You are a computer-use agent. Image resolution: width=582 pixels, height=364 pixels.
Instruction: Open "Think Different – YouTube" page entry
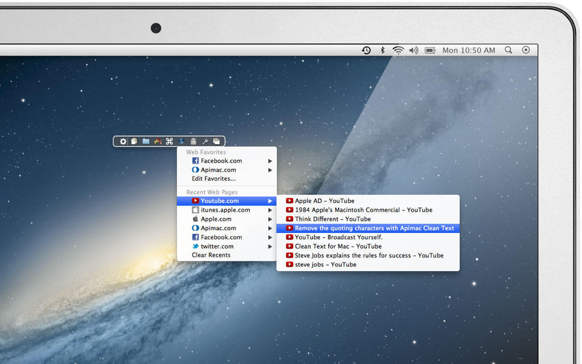(x=332, y=219)
